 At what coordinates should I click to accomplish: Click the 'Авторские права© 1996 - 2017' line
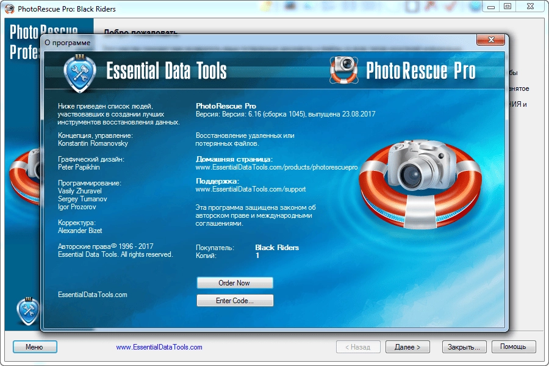(106, 246)
